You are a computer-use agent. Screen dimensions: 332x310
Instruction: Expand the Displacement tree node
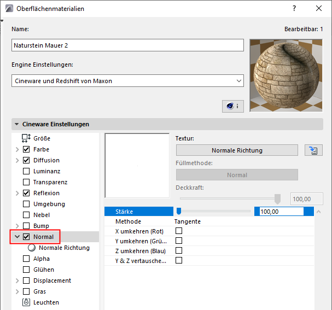coord(18,281)
